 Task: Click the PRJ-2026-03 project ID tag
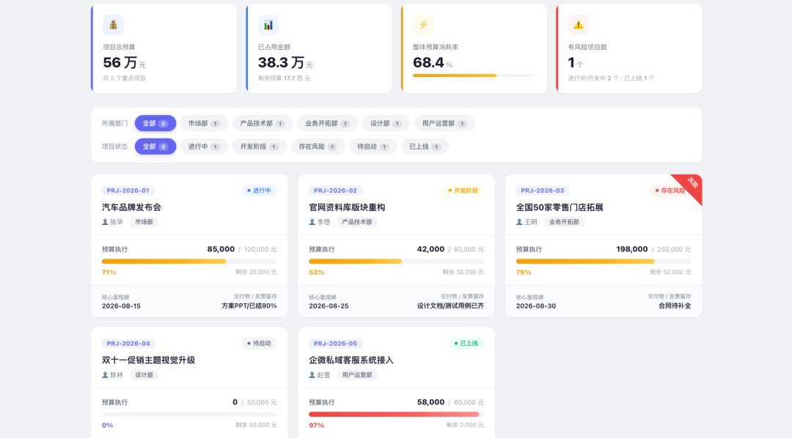(543, 190)
